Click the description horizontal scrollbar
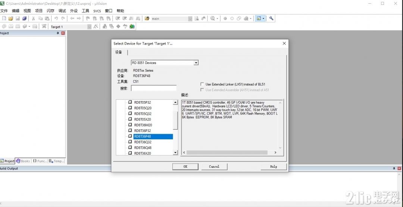The image size is (403, 207). [x=227, y=152]
